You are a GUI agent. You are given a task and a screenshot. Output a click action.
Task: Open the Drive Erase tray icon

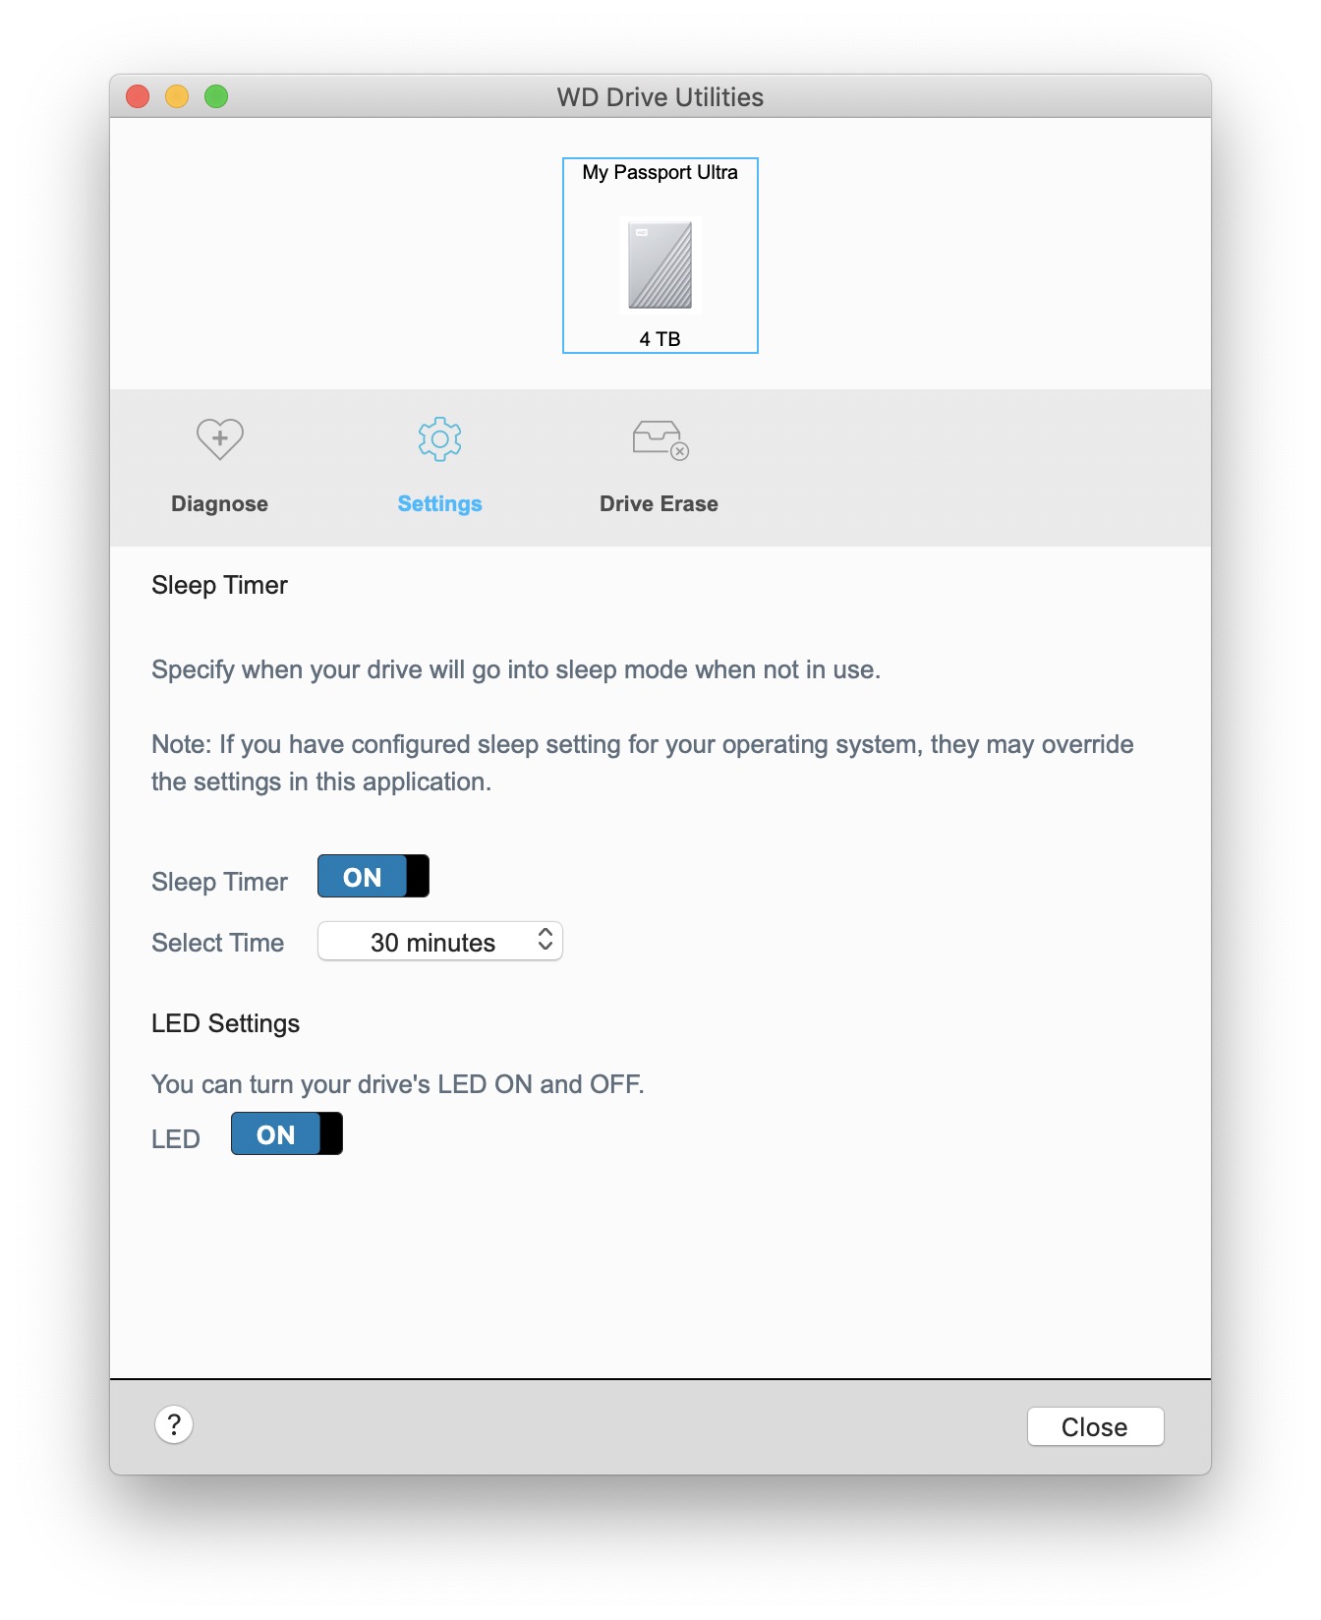click(660, 439)
